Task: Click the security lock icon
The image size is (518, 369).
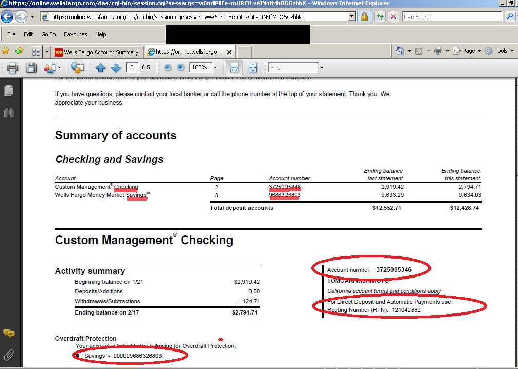Action: (x=364, y=17)
